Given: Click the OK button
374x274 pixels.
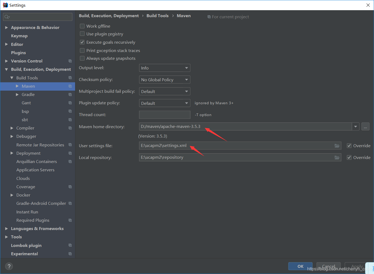Looking at the screenshot, I should pyautogui.click(x=300, y=266).
